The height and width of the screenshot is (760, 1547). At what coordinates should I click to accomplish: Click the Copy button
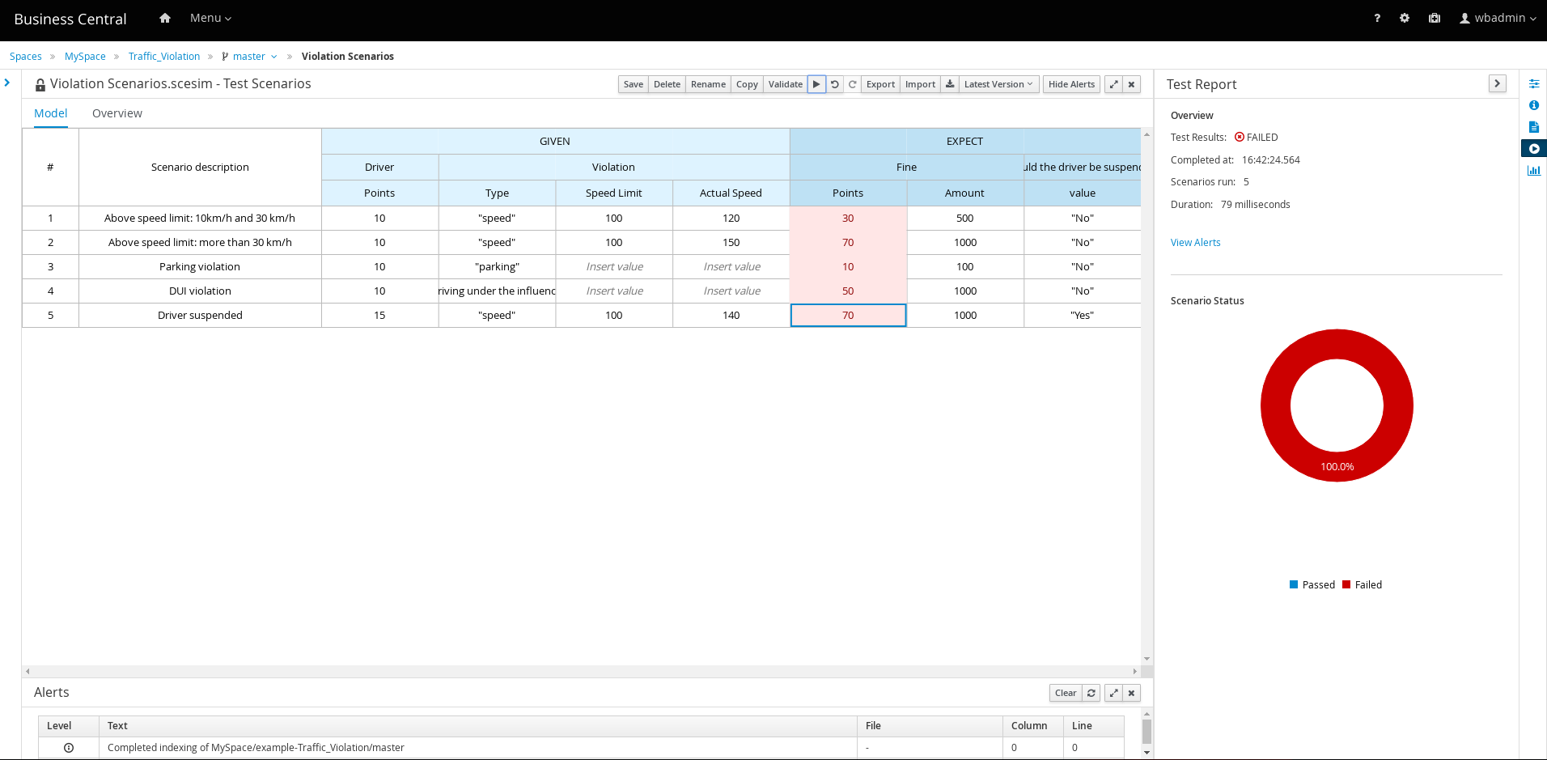[x=747, y=84]
